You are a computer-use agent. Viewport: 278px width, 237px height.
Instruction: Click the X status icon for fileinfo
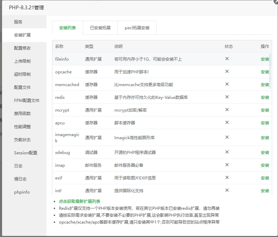[x=227, y=59]
